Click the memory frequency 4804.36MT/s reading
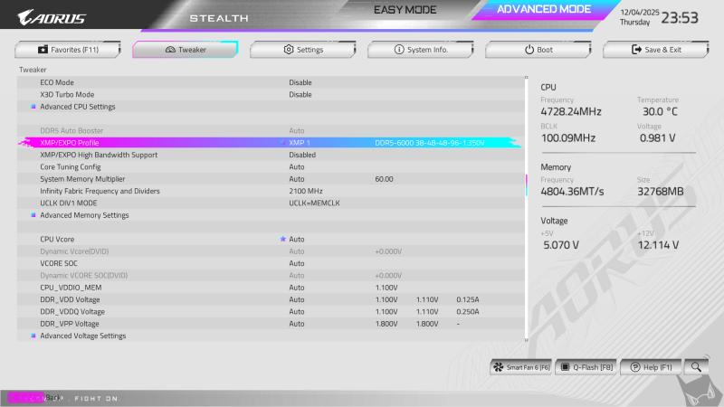724x407 pixels. (x=572, y=192)
